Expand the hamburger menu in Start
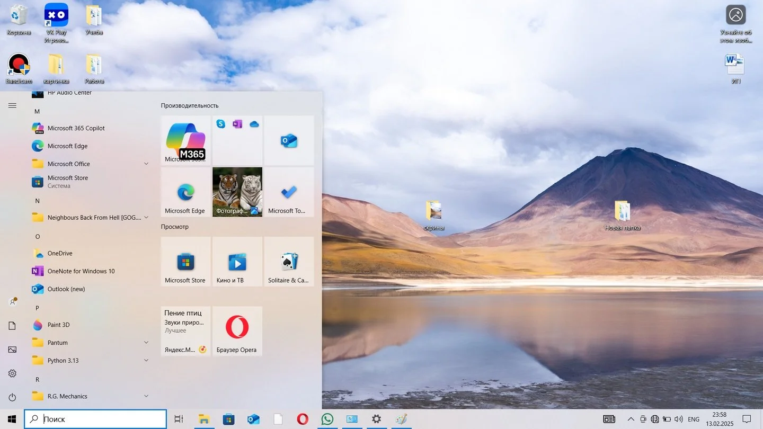Screen dimensions: 763x429 tap(12, 105)
